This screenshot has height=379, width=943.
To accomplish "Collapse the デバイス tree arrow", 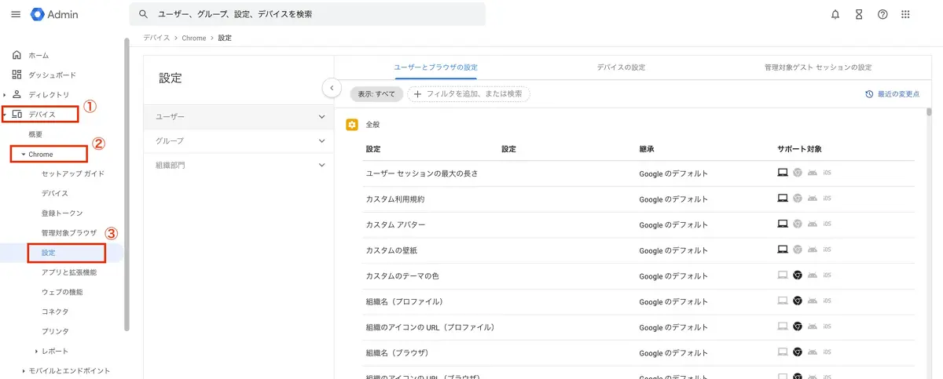I will tap(5, 115).
